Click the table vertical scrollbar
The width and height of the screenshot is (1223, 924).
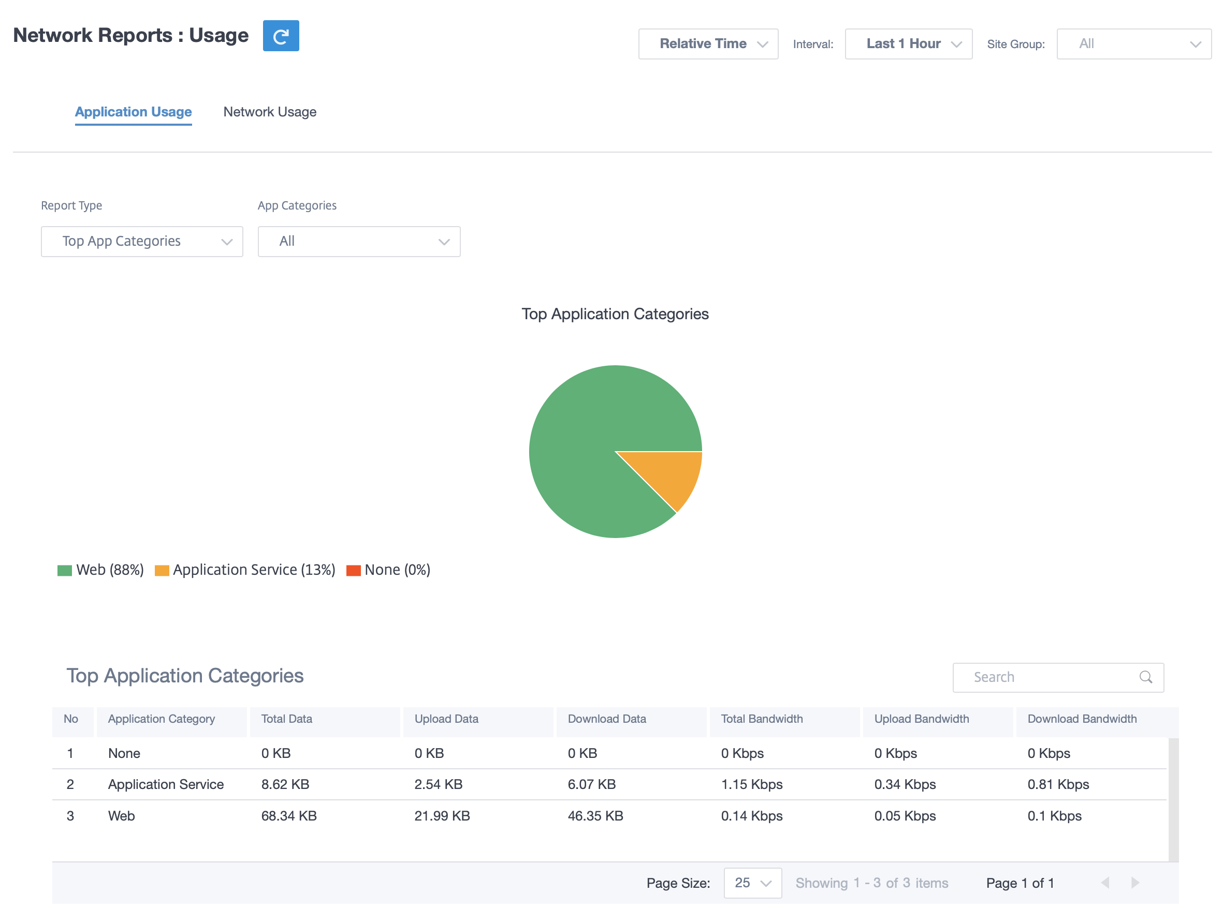click(1173, 799)
